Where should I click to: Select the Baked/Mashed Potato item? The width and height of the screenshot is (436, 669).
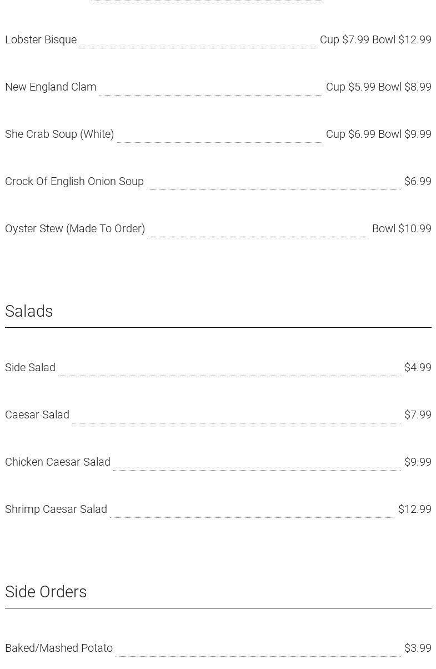coord(59,648)
